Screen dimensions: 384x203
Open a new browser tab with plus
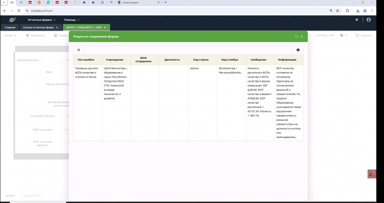click(x=165, y=2)
